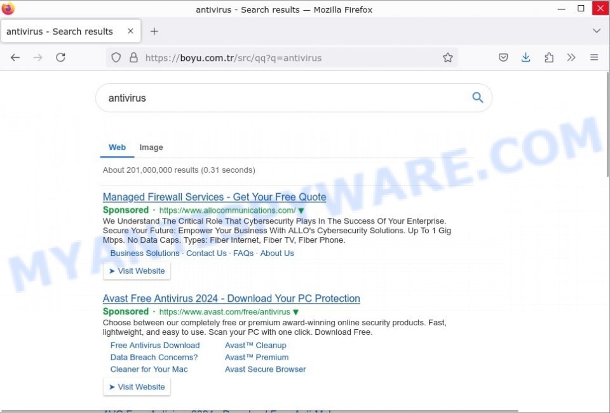Open Avast Free Antivirus 2024 title link
Screen dimensions: 610x413
(231, 299)
